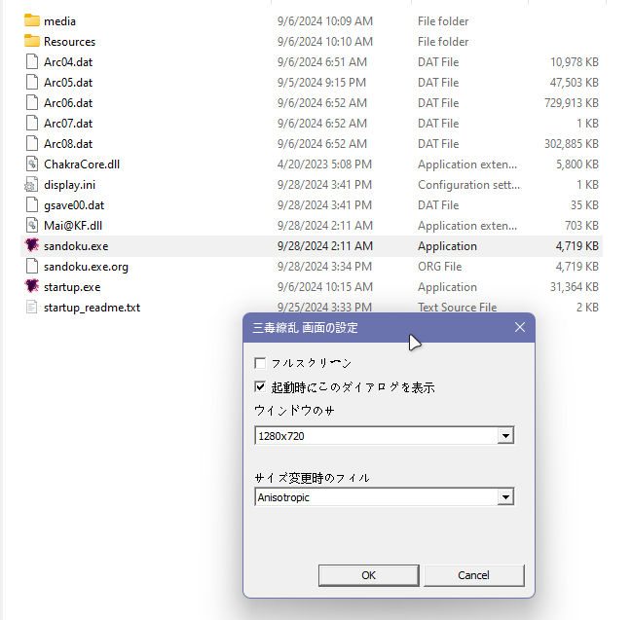Close the 画面の設定 dialog
Screen dimensions: 632x620
click(x=519, y=328)
